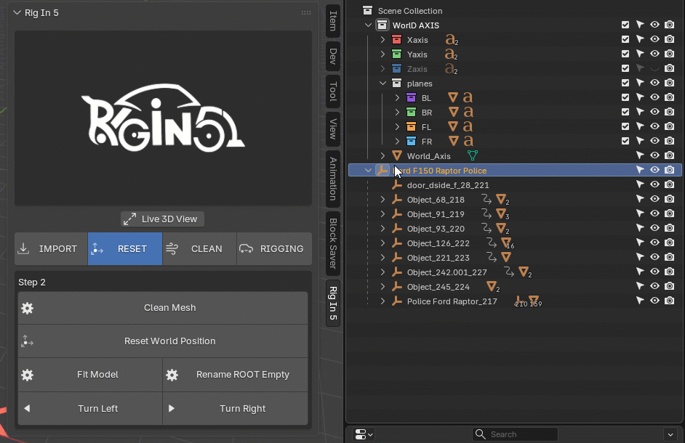Click the Clean Mesh button

(163, 308)
